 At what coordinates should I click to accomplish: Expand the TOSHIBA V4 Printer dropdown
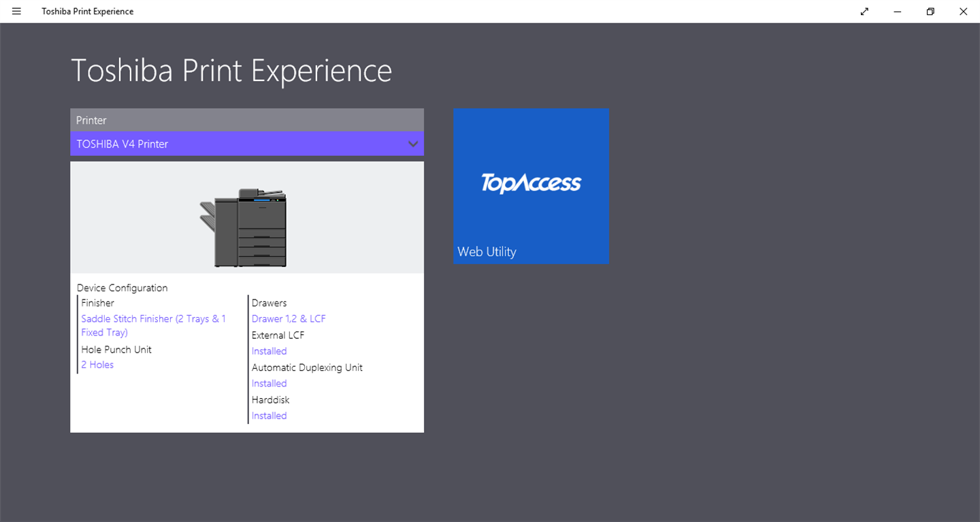pyautogui.click(x=247, y=144)
